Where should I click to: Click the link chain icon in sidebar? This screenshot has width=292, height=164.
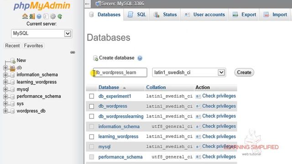73,52
